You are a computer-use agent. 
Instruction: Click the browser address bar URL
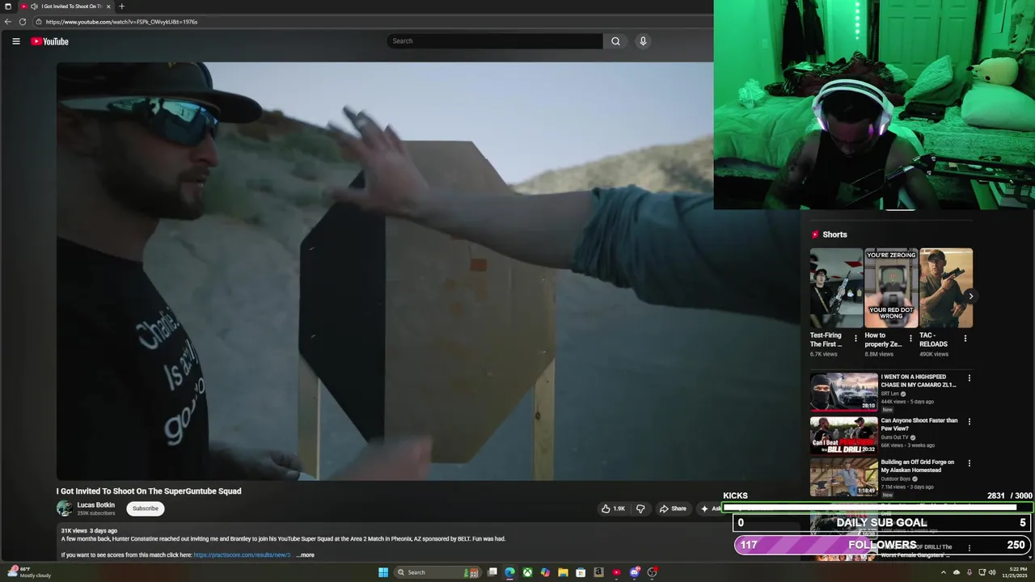[x=121, y=22]
